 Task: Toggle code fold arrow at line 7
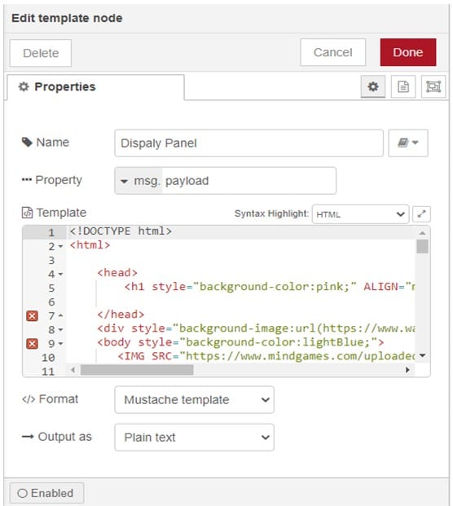pos(60,315)
